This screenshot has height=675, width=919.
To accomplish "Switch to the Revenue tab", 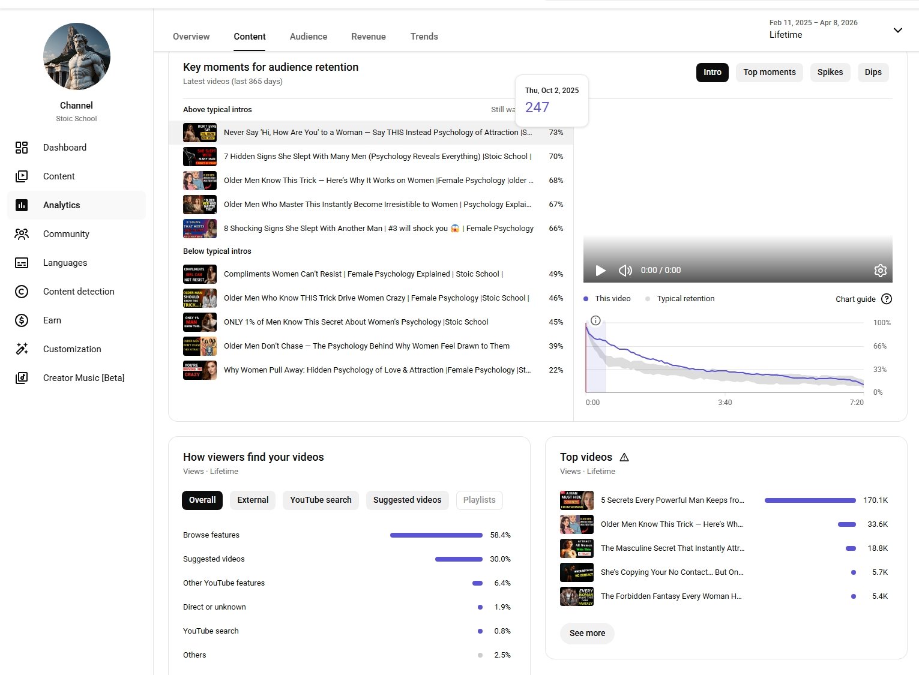I will point(368,37).
